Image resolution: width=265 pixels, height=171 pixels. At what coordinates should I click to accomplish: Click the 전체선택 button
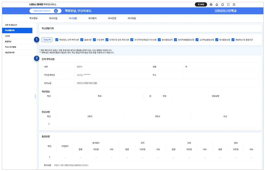47,40
